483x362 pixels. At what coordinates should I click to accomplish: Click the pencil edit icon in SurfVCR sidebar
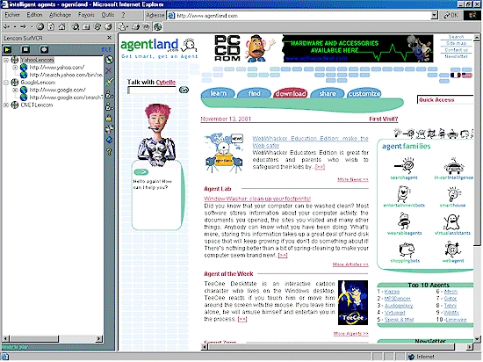109,82
